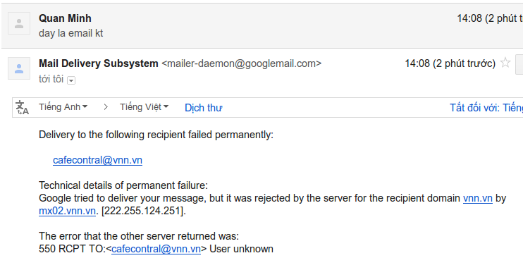523x258 pixels.
Task: Click 'Tắt đối với: Tiếng' link
Action: click(486, 108)
